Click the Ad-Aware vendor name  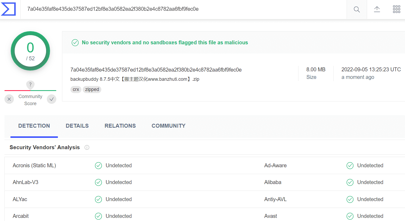(275, 165)
